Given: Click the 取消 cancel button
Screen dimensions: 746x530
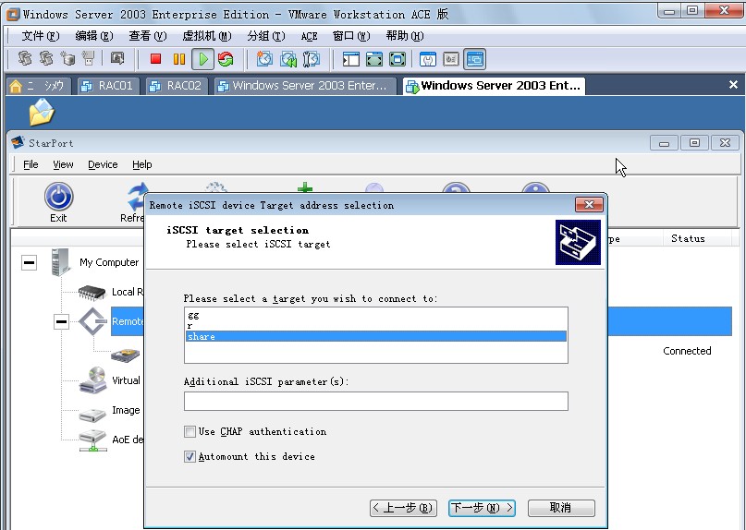Looking at the screenshot, I should (561, 508).
